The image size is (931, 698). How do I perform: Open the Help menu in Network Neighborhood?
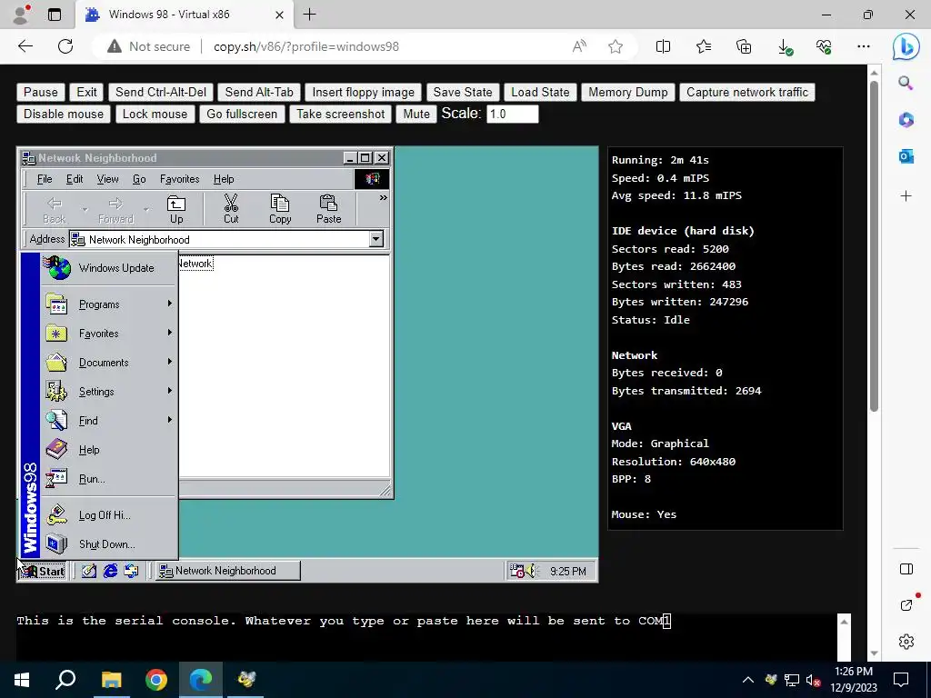tap(224, 179)
